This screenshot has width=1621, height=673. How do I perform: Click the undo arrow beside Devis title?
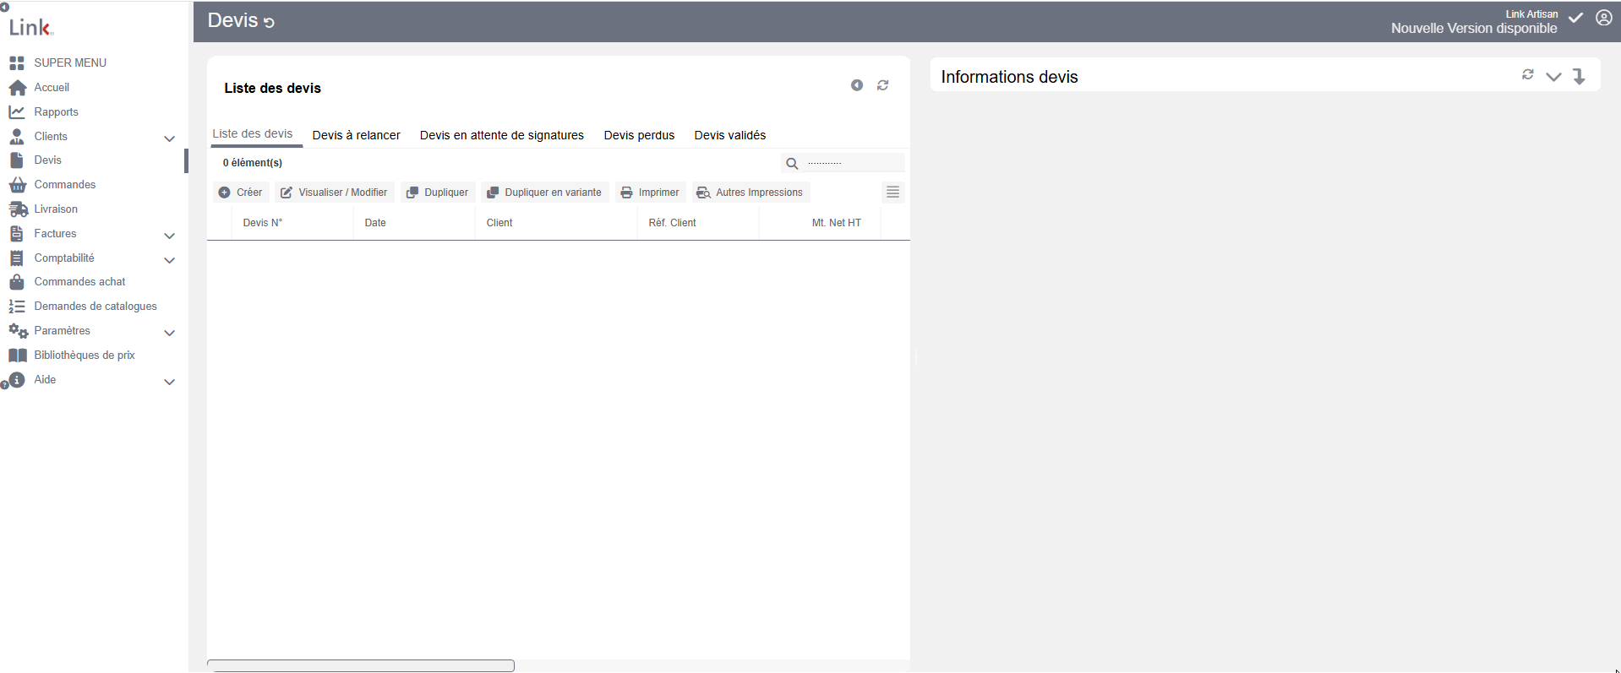270,23
